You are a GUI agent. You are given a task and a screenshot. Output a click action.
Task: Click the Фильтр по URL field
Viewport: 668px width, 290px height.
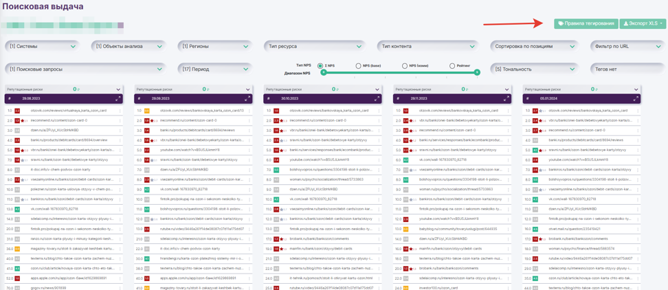click(x=627, y=47)
